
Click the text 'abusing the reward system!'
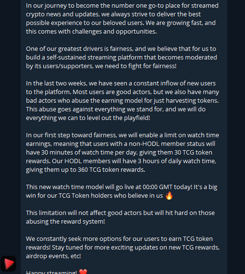tap(65, 222)
